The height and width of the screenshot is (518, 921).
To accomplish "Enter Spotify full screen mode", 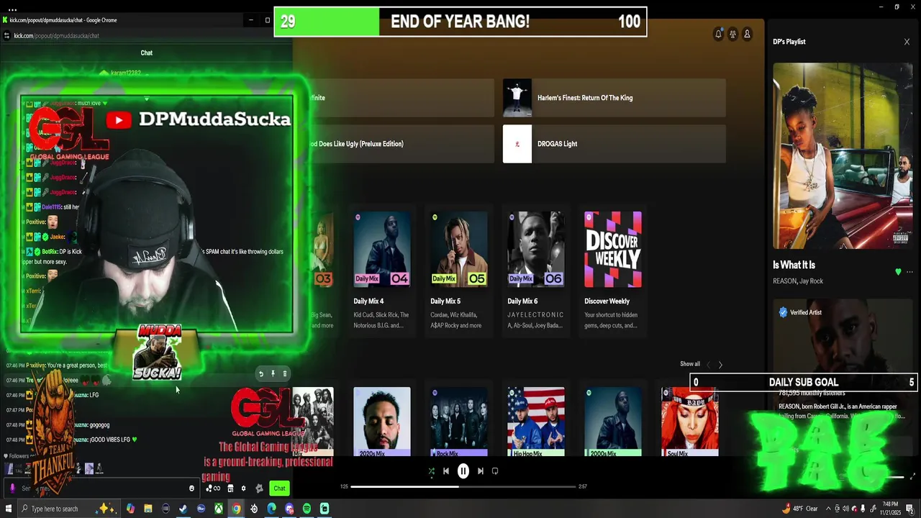I will point(914,476).
